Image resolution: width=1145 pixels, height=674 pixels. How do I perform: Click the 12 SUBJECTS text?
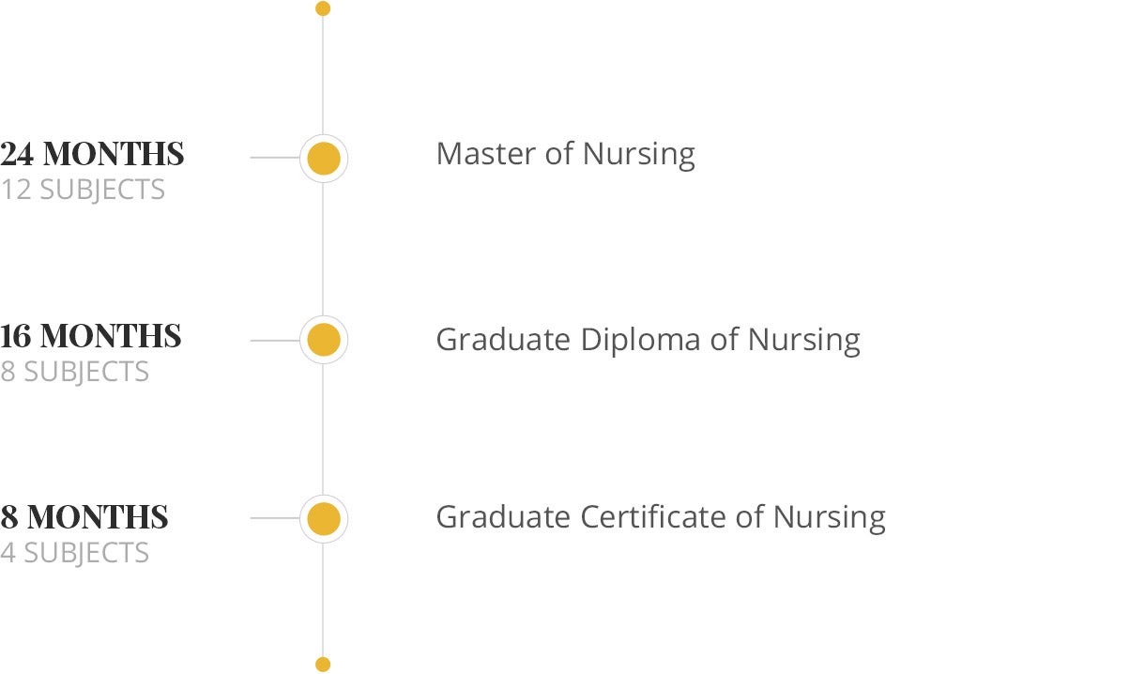(83, 190)
